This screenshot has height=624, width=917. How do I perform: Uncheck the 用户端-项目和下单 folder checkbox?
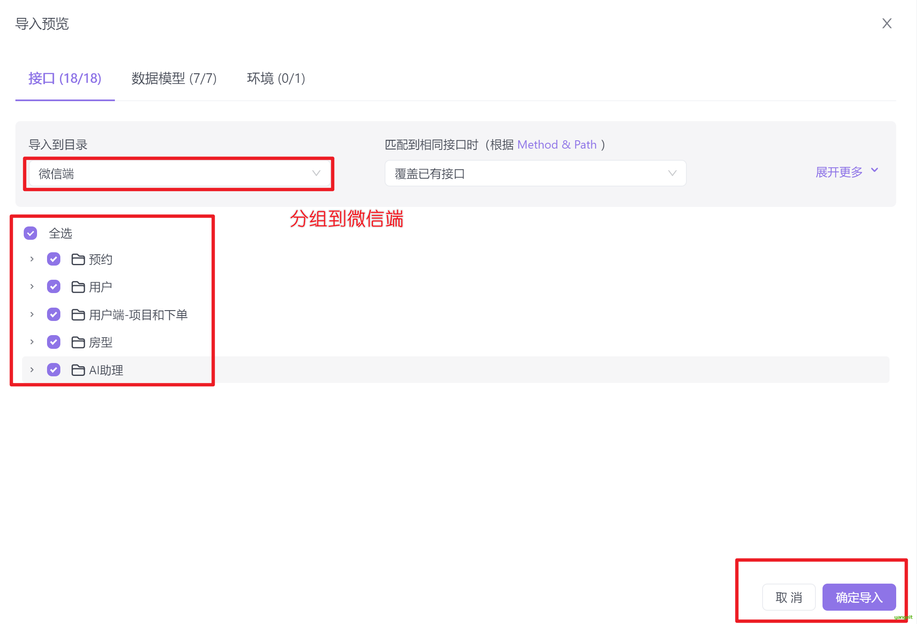54,314
